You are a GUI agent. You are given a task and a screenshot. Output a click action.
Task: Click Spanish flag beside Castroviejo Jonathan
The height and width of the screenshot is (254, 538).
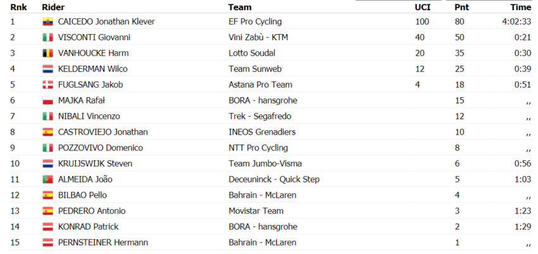[x=47, y=132]
